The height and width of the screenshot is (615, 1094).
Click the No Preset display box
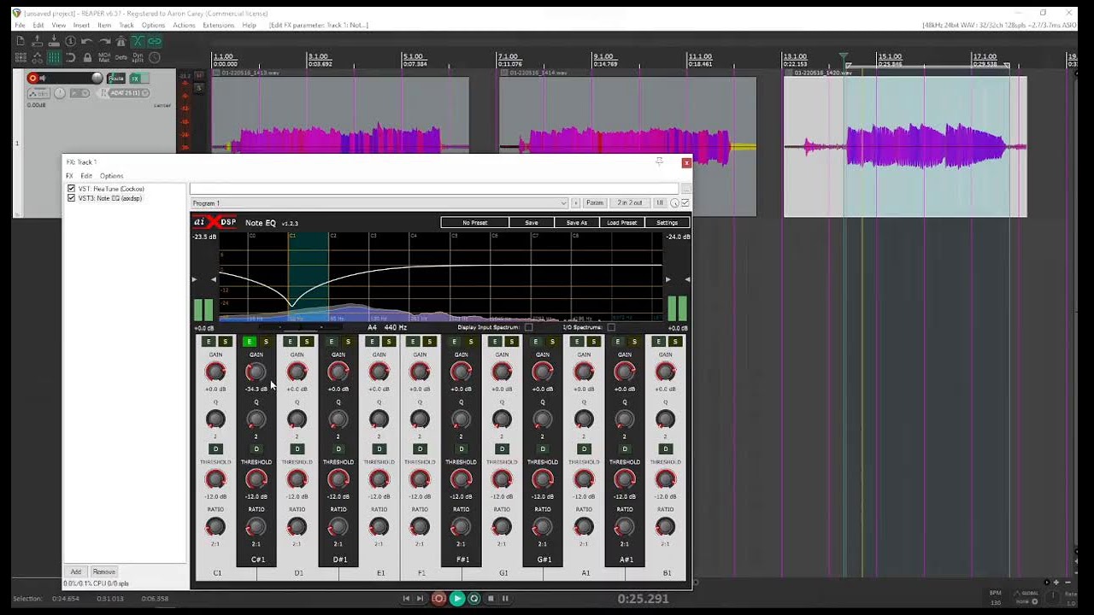(474, 223)
